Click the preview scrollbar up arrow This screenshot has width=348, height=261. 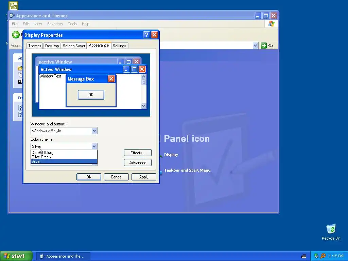pos(144,77)
